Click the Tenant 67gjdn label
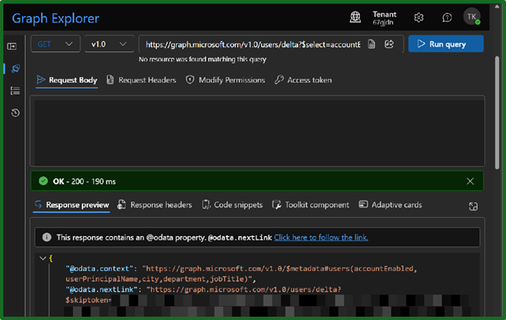 tap(384, 18)
